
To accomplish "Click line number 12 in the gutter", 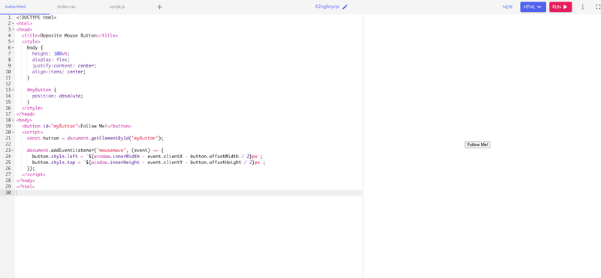I will [8, 84].
